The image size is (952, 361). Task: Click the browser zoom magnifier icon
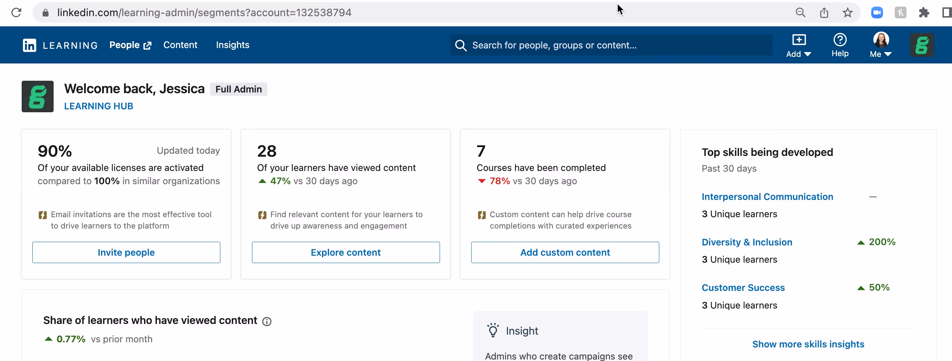(x=800, y=13)
